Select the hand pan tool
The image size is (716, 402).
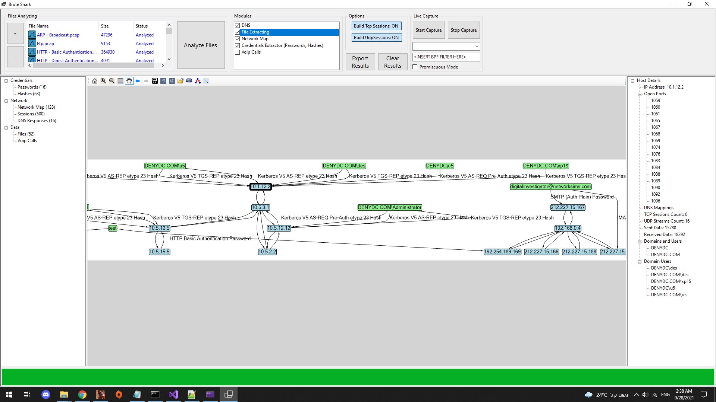coord(129,81)
